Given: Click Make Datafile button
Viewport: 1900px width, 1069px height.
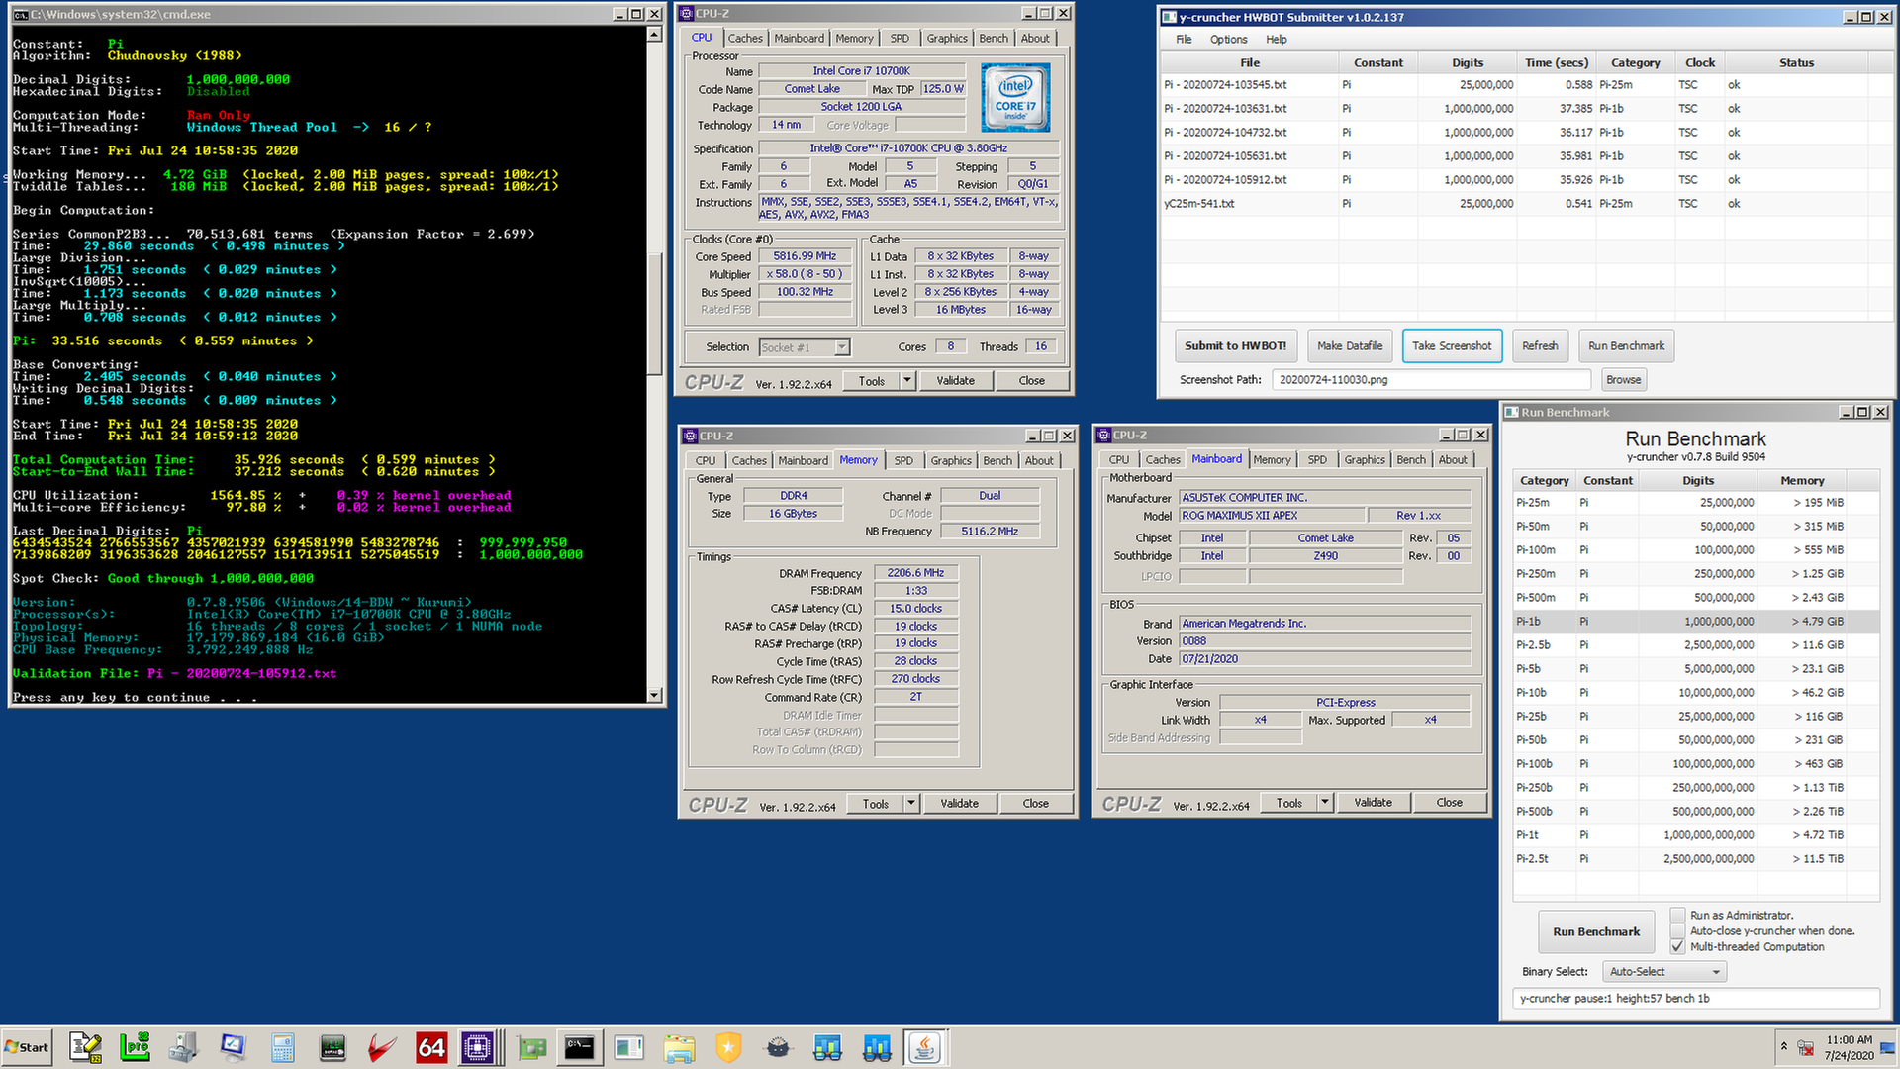Looking at the screenshot, I should [1350, 346].
